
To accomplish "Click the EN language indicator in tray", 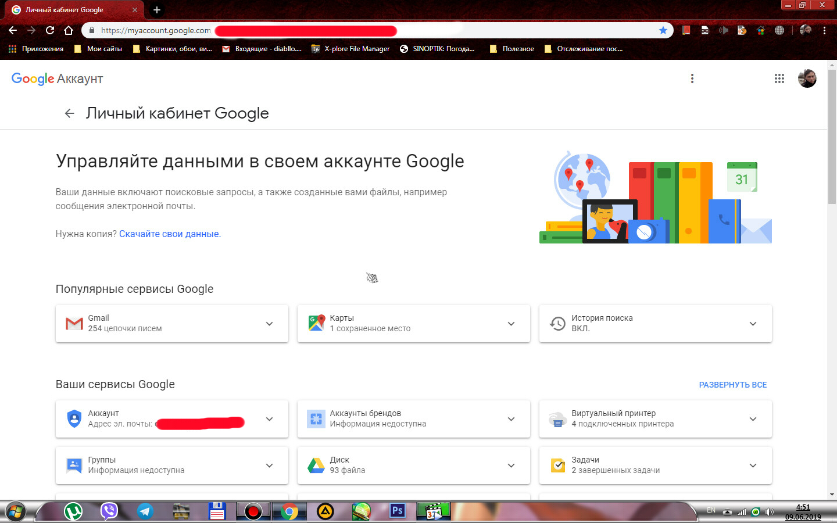I will coord(711,510).
